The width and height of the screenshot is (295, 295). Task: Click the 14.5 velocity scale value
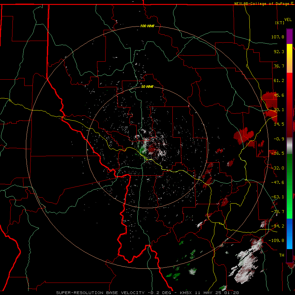(279, 124)
